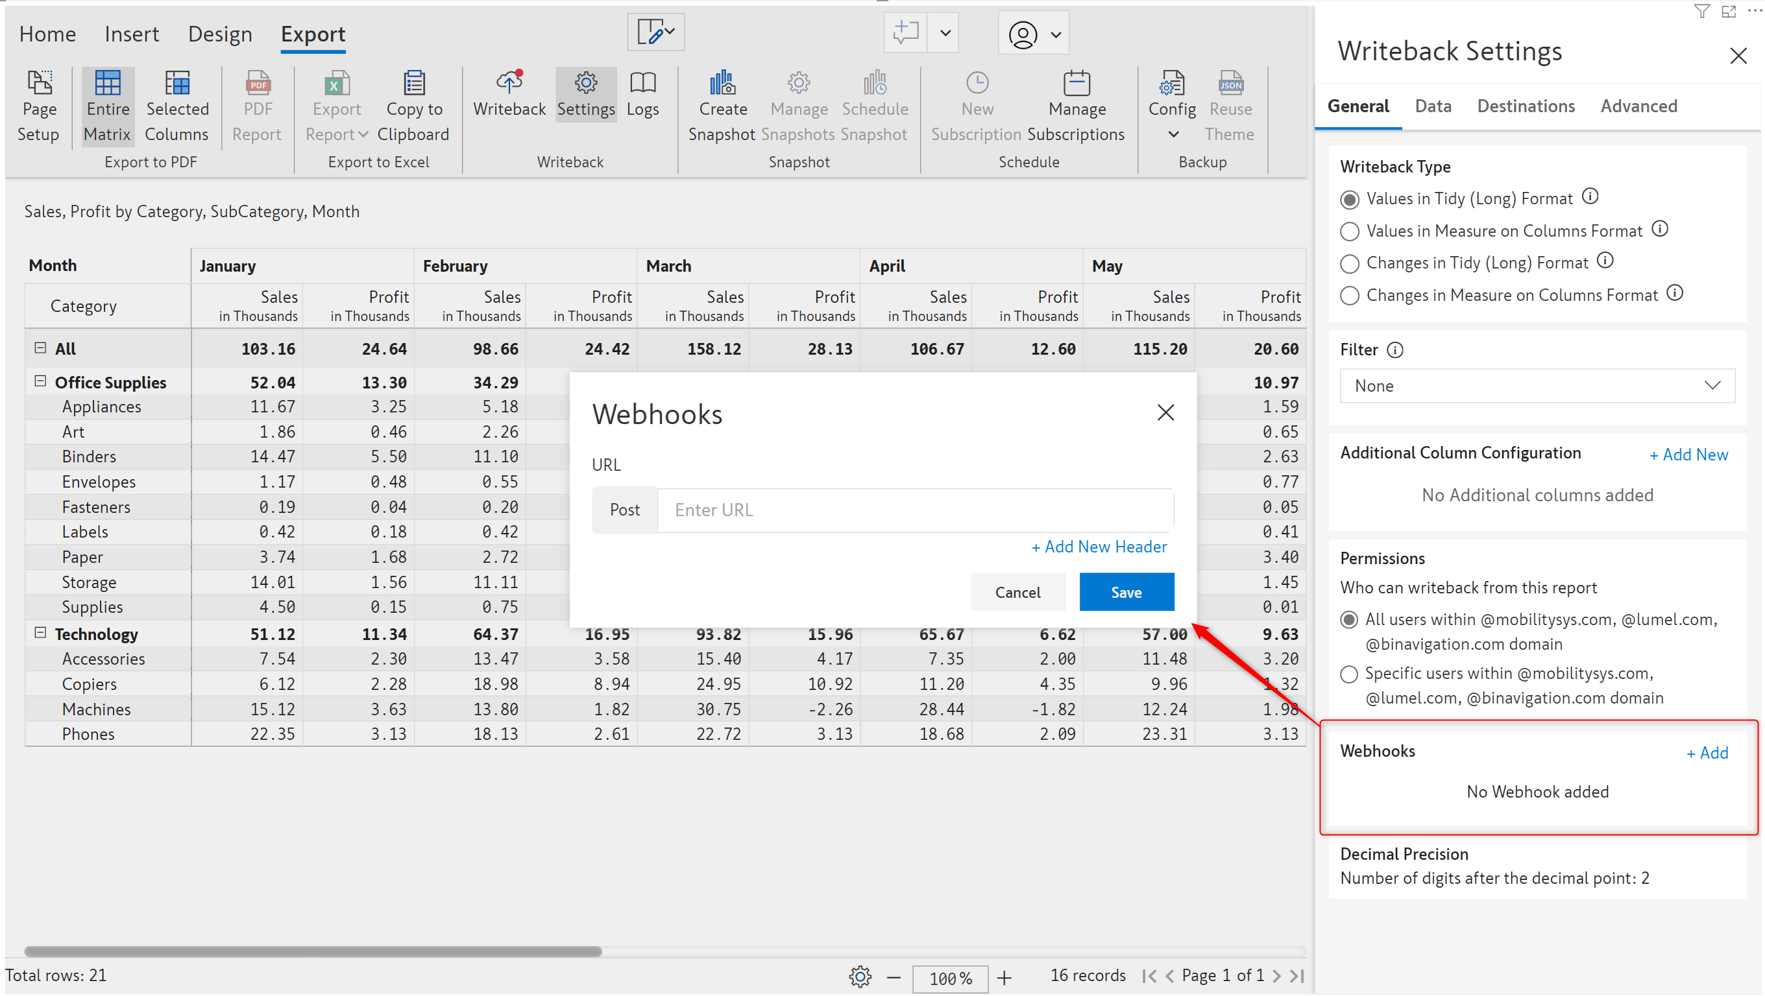Select the Copy to Clipboard icon
Viewport: 1765px width, 996px height.
point(413,84)
